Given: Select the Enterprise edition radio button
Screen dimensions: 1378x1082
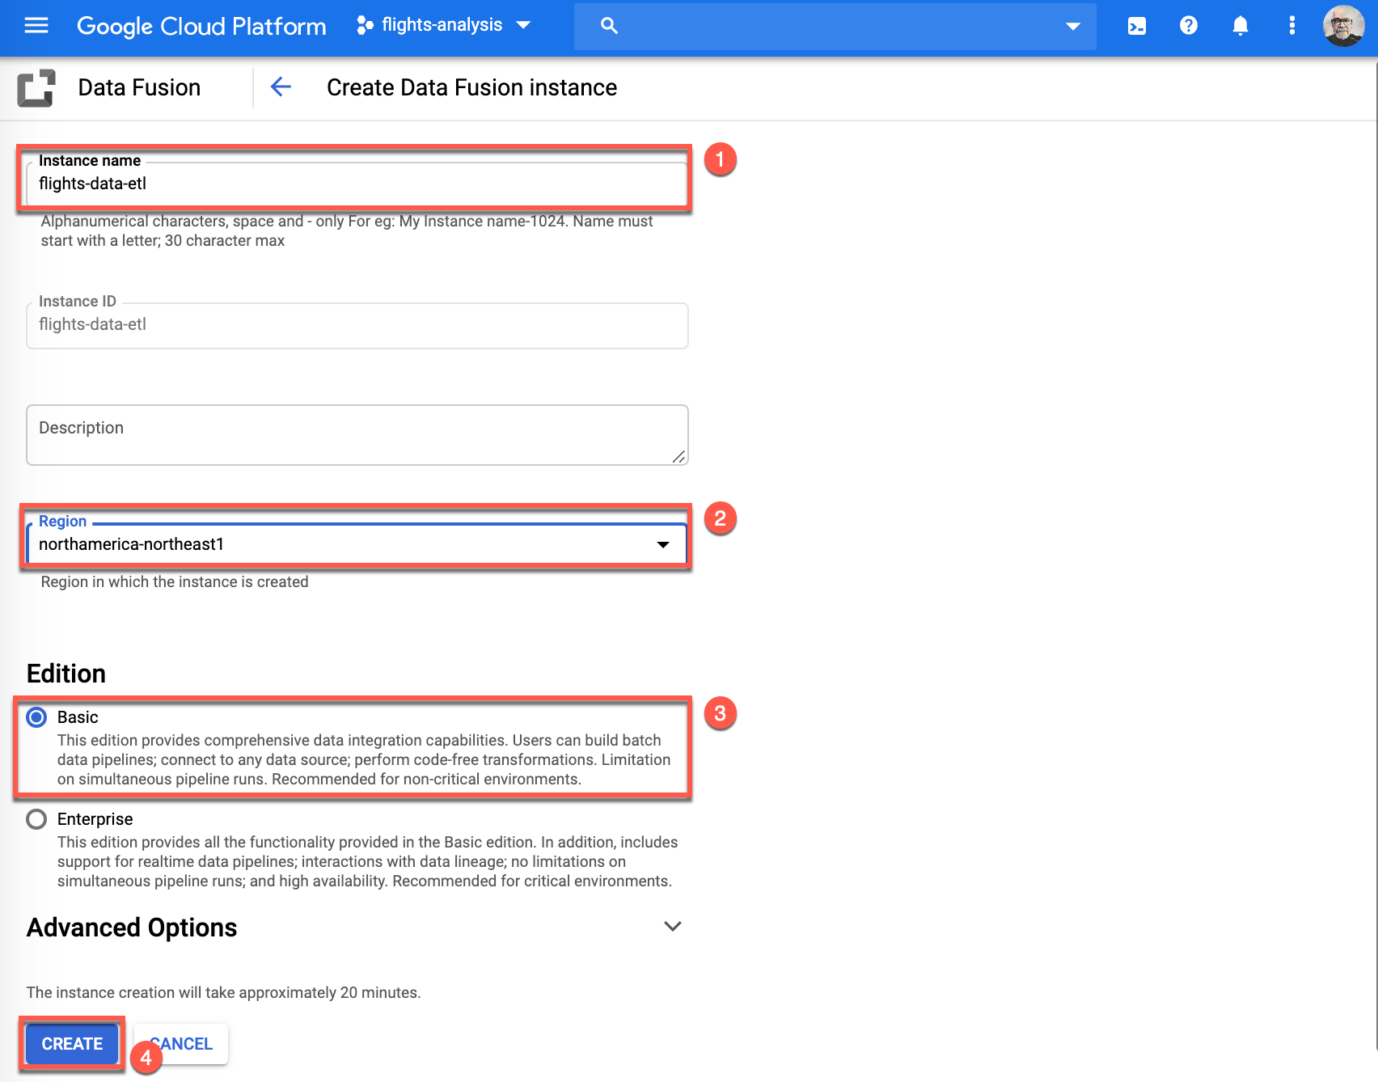Looking at the screenshot, I should point(37,819).
